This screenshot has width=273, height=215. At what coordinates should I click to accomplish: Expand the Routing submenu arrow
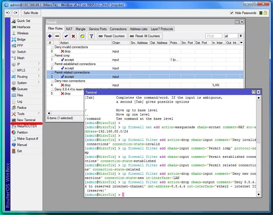point(39,76)
